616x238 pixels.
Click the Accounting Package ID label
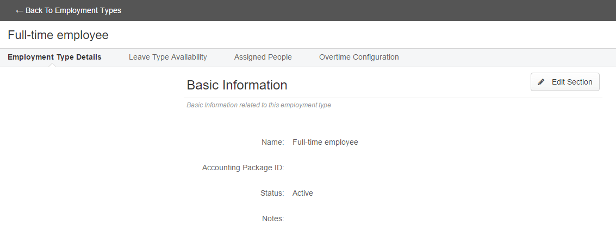pyautogui.click(x=243, y=168)
